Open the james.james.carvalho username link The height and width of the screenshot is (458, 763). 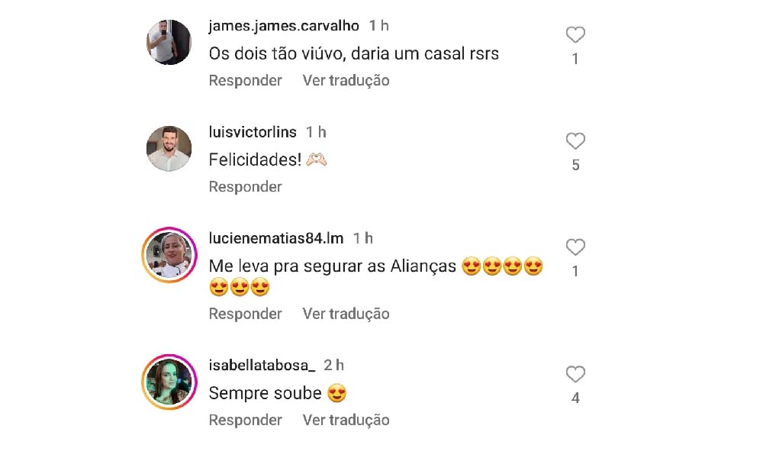284,26
